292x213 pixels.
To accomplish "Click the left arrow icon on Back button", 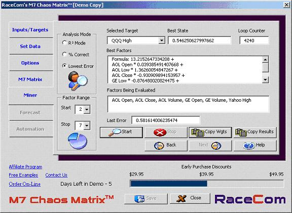I will point(159,146).
